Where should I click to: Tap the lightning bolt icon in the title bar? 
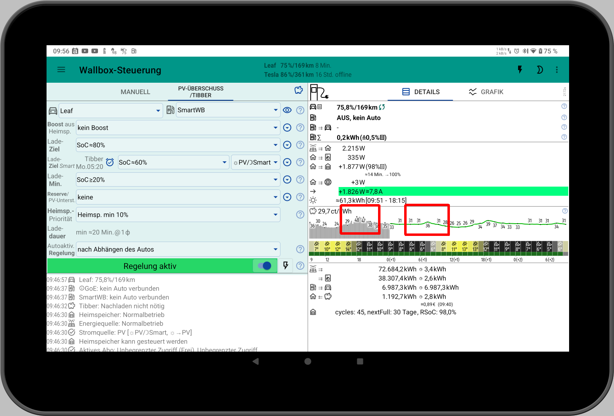pos(520,69)
